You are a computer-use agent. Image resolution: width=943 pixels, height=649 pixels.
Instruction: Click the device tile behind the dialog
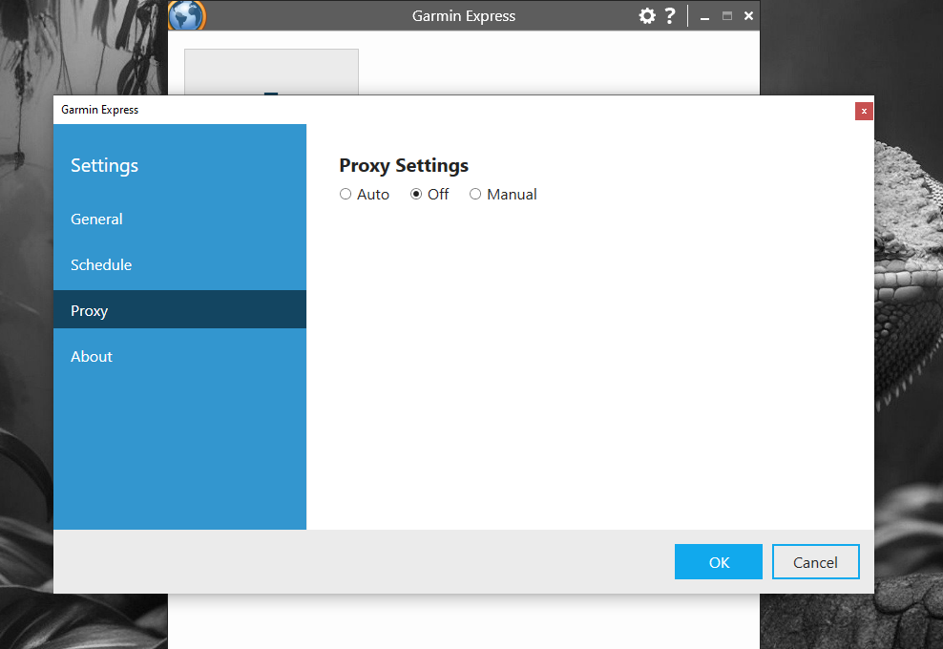point(271,72)
